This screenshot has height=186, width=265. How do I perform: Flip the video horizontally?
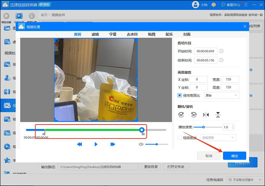pyautogui.click(x=206, y=115)
